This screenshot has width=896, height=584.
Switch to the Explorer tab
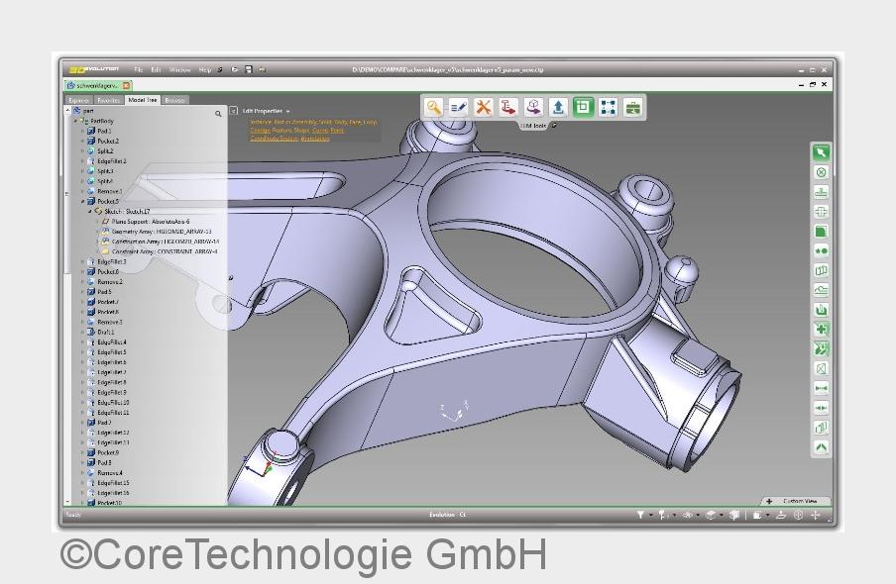(x=78, y=100)
